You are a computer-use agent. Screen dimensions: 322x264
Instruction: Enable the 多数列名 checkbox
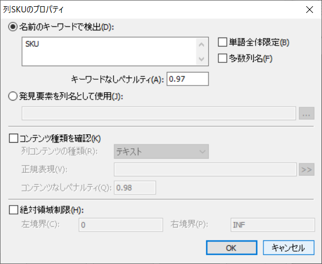click(222, 58)
